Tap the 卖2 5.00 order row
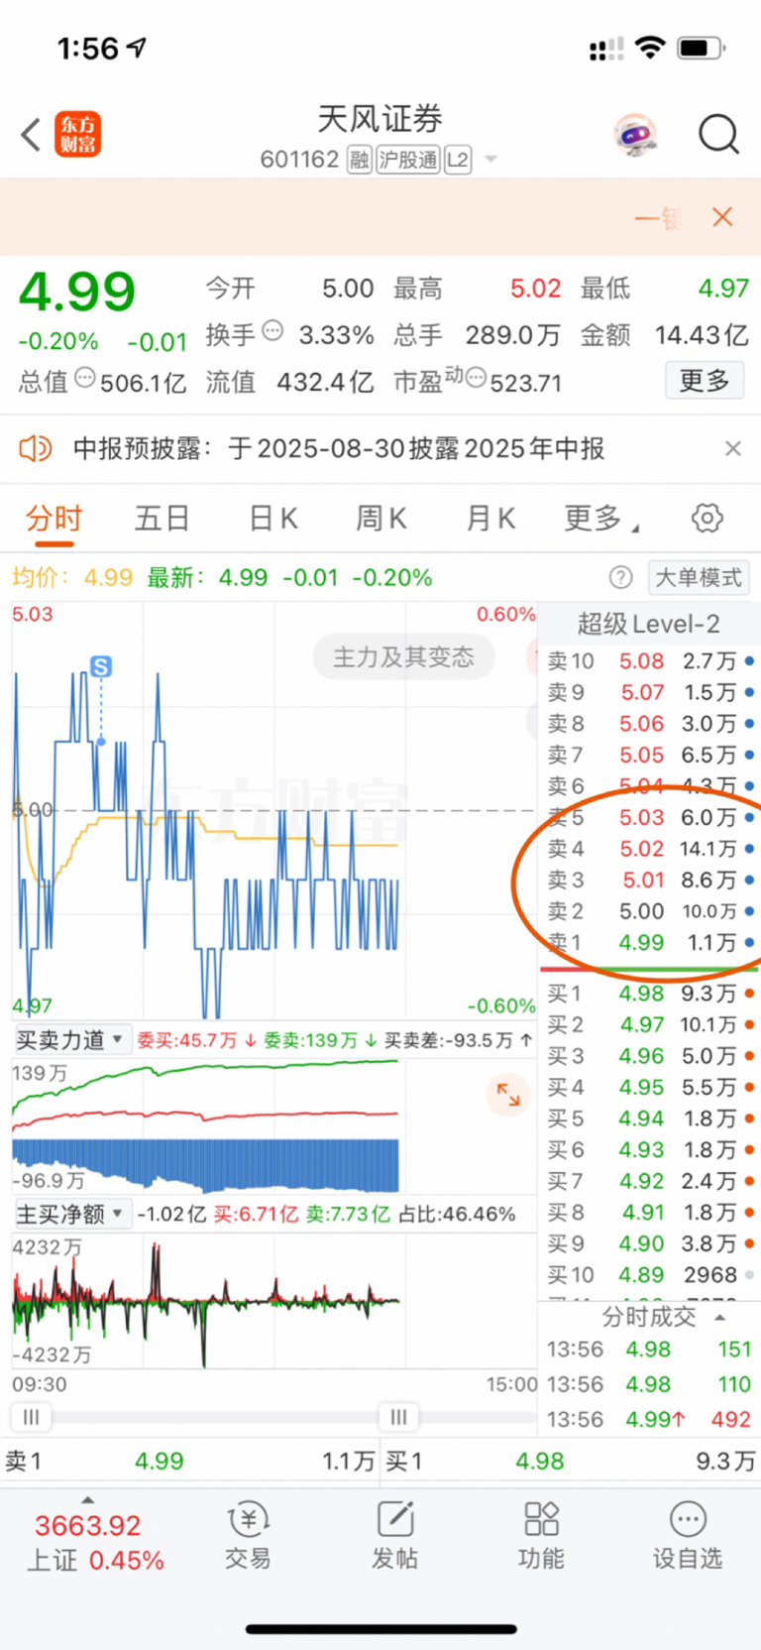Screen dimensions: 761x1650 pos(651,911)
